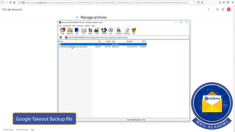235x132 pixels.
Task: Click the VirusScan toolbar icon
Action: point(119,31)
